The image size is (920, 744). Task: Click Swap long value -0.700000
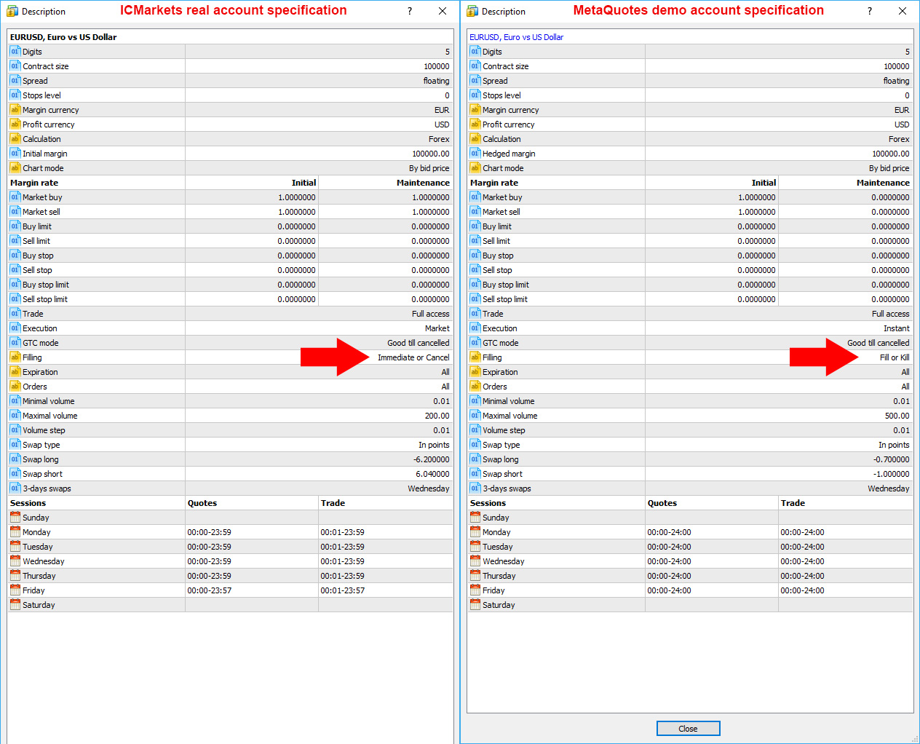(892, 459)
